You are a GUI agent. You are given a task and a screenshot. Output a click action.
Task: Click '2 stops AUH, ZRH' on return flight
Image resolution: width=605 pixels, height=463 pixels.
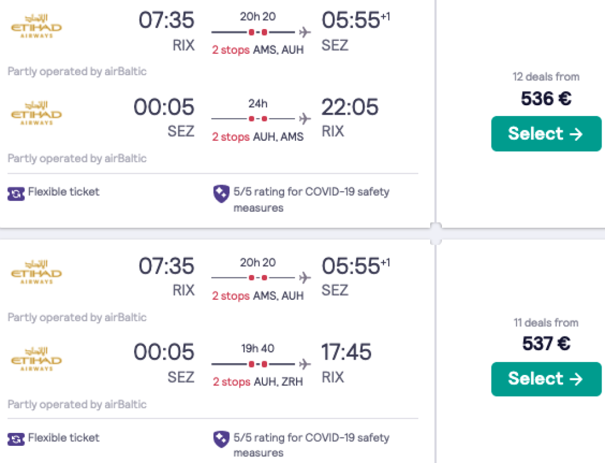pos(258,382)
